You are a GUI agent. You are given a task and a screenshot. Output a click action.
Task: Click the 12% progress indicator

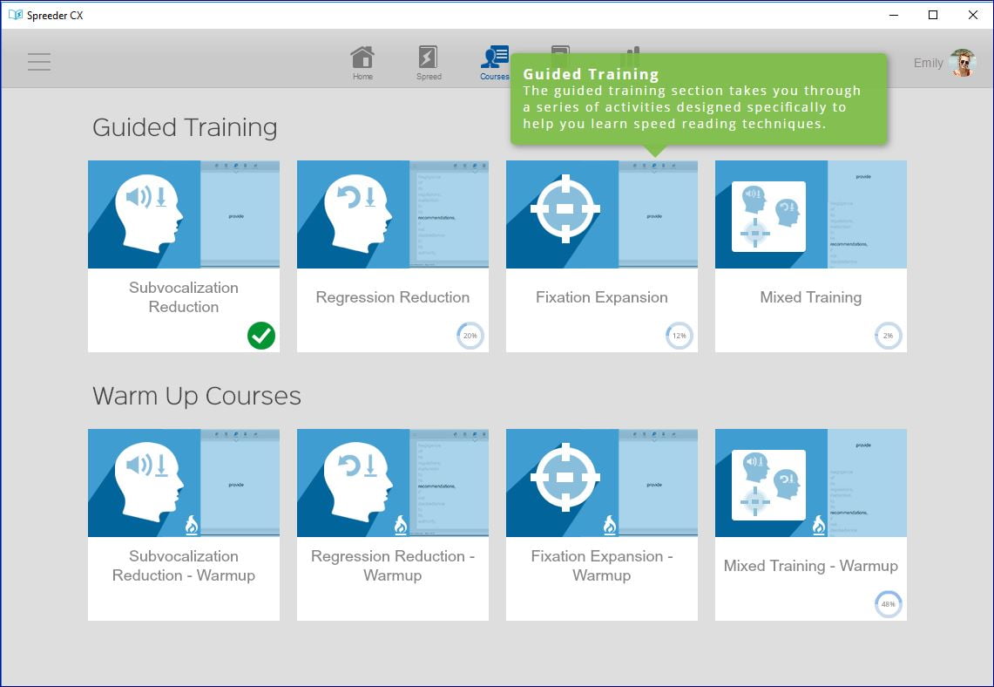tap(679, 336)
